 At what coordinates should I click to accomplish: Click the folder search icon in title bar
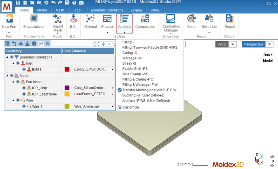[39, 2]
